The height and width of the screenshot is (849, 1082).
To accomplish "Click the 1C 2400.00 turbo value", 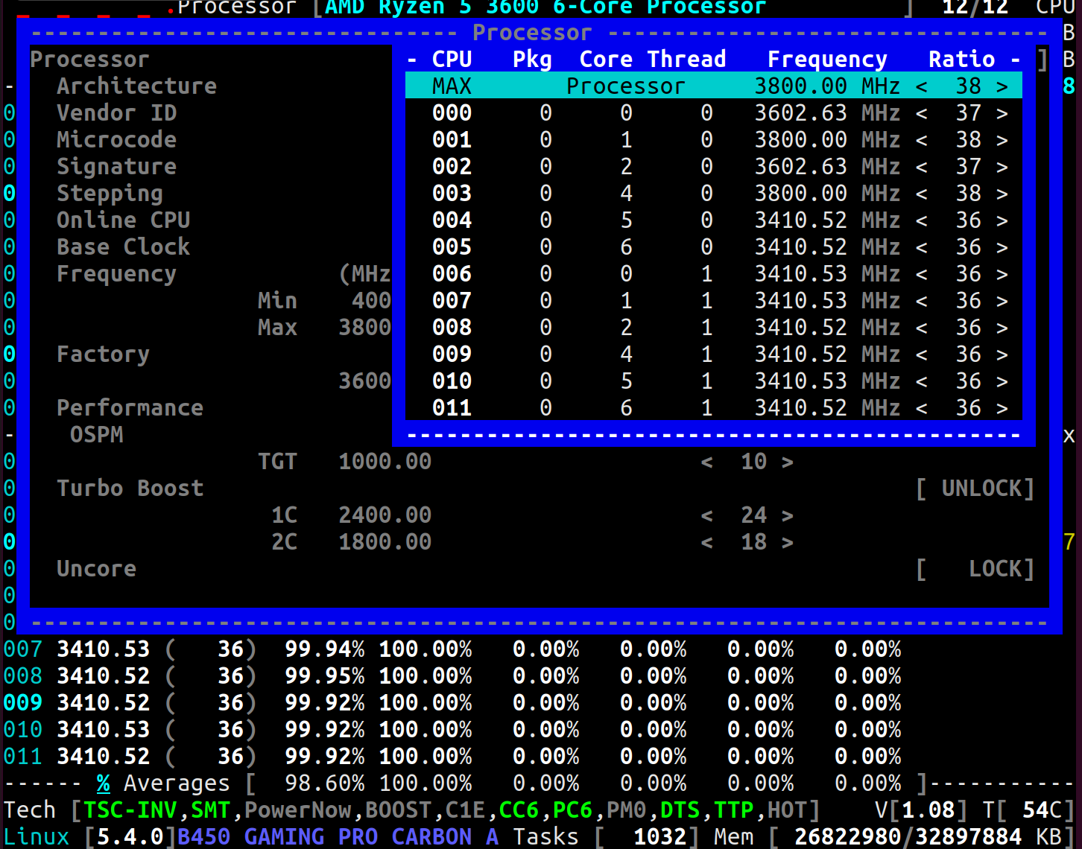I will 385,515.
